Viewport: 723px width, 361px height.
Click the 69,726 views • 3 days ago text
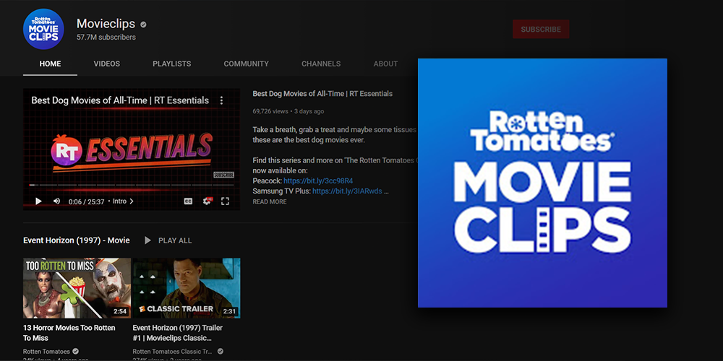click(x=288, y=111)
